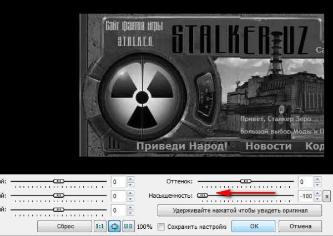
Task: Reset saturation with the x button
Action: pyautogui.click(x=327, y=196)
